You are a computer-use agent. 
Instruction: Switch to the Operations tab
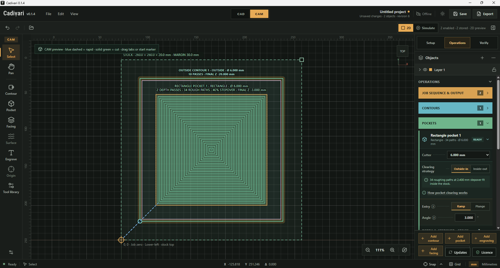pyautogui.click(x=457, y=43)
